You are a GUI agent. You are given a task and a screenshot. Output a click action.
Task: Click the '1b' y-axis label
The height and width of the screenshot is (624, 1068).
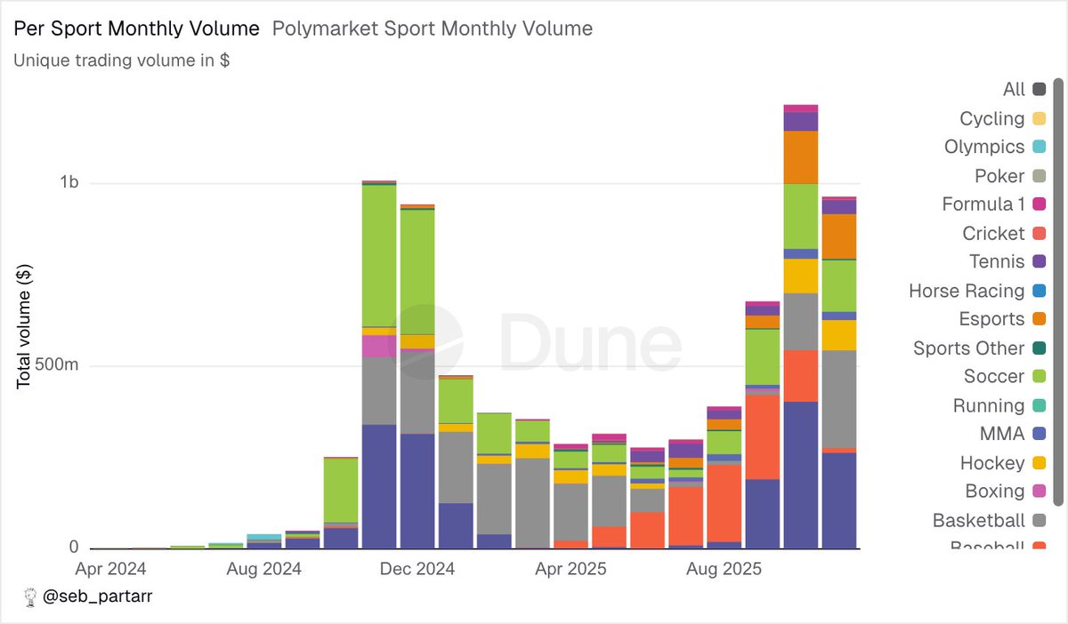pyautogui.click(x=69, y=183)
